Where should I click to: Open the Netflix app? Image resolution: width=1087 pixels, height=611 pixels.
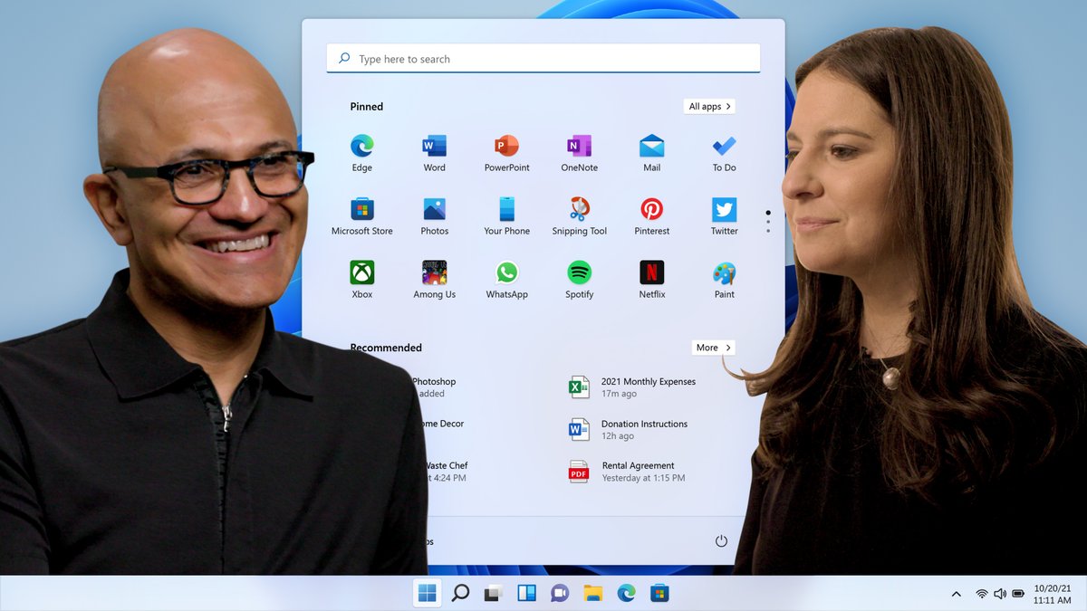tap(651, 279)
